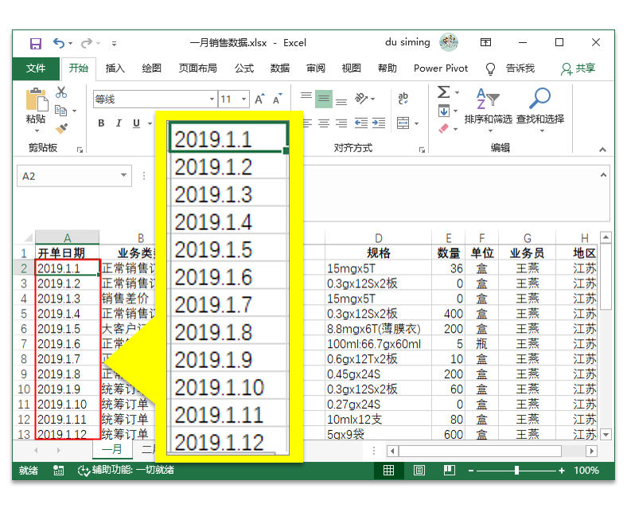
Task: Undo the last action
Action: click(58, 43)
